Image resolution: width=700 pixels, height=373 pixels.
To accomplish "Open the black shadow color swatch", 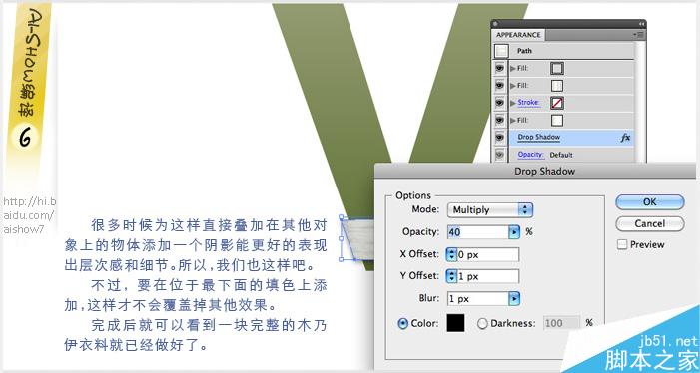I will click(x=455, y=323).
